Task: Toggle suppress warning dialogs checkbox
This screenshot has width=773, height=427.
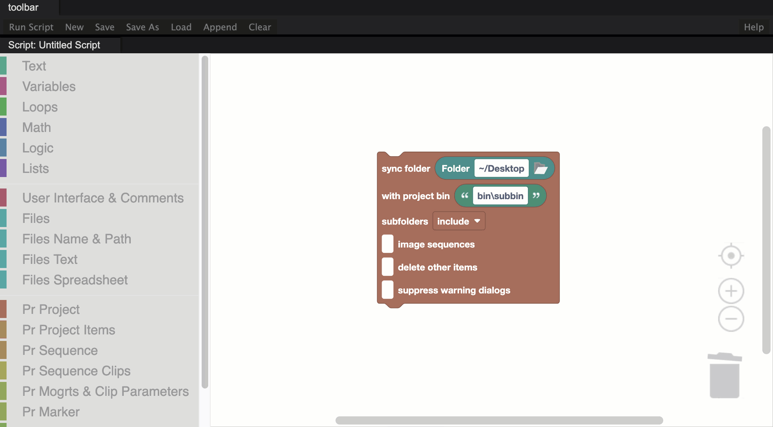Action: coord(387,290)
